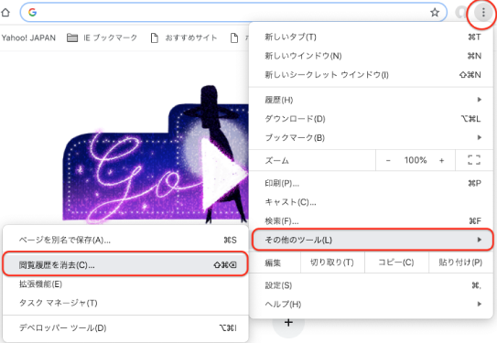This screenshot has height=343, width=497.
Task: Play the Google Doodle animation
Action: click(223, 174)
